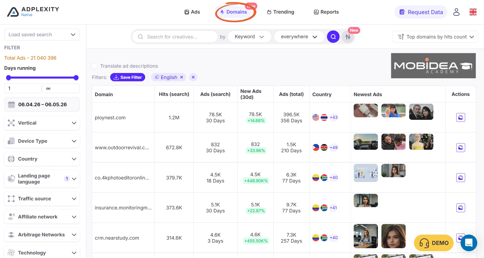Expand the Technology filter
Viewport: 484px width, 258px height.
(42, 252)
